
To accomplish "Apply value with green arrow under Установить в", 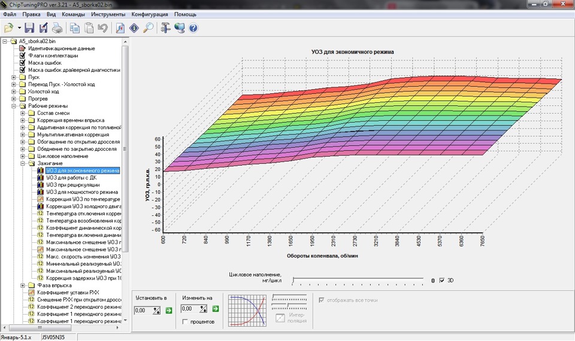I will point(169,310).
